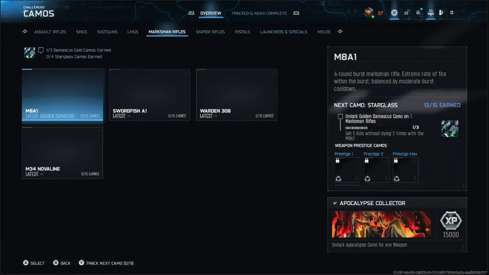Image resolution: width=489 pixels, height=275 pixels.
Task: Toggle Damascus Gold Camos tracking checkbox
Action: click(41, 50)
